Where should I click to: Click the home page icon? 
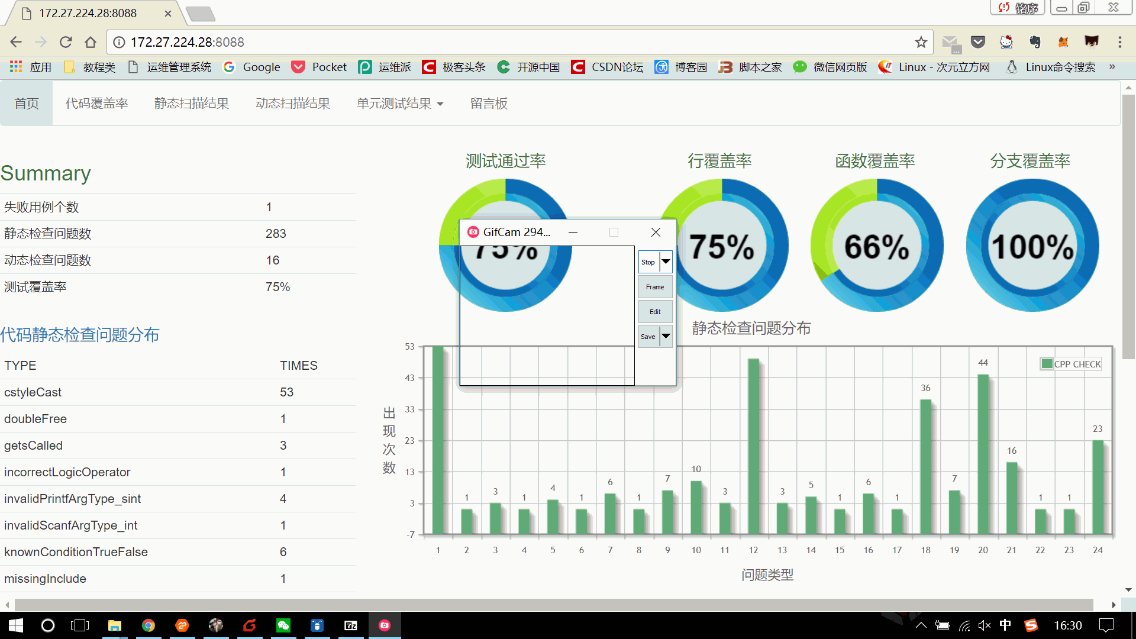(x=91, y=42)
